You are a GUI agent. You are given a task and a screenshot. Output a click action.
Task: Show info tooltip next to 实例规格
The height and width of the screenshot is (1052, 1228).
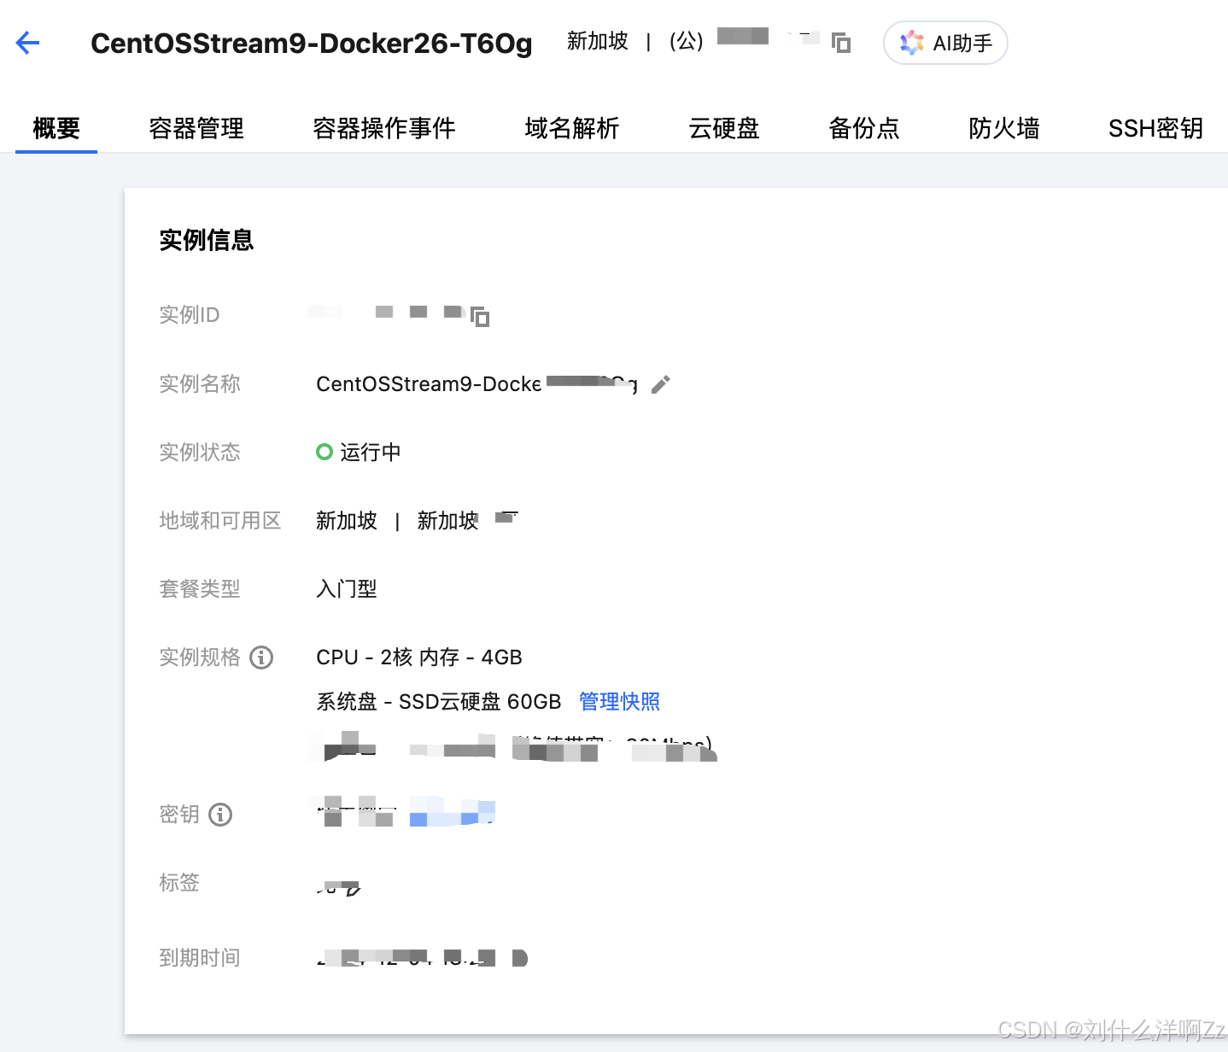(x=261, y=657)
